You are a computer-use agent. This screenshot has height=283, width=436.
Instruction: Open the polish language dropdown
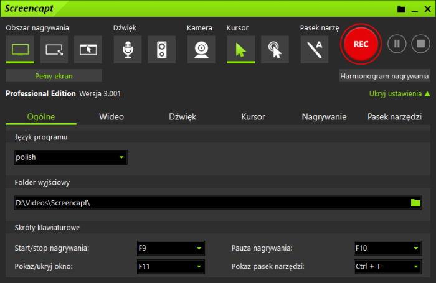coord(71,157)
